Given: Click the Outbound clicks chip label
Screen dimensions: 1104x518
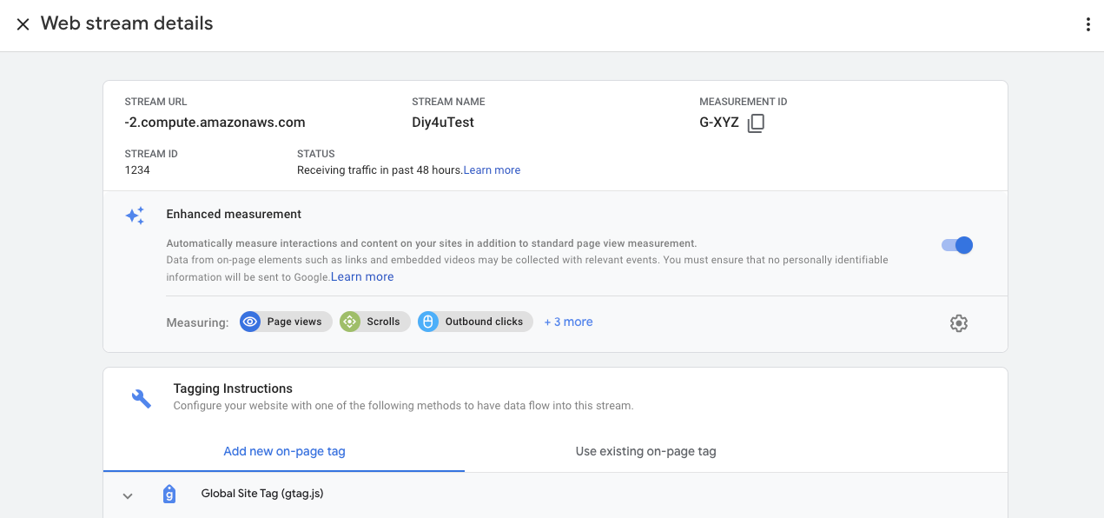Looking at the screenshot, I should point(484,322).
